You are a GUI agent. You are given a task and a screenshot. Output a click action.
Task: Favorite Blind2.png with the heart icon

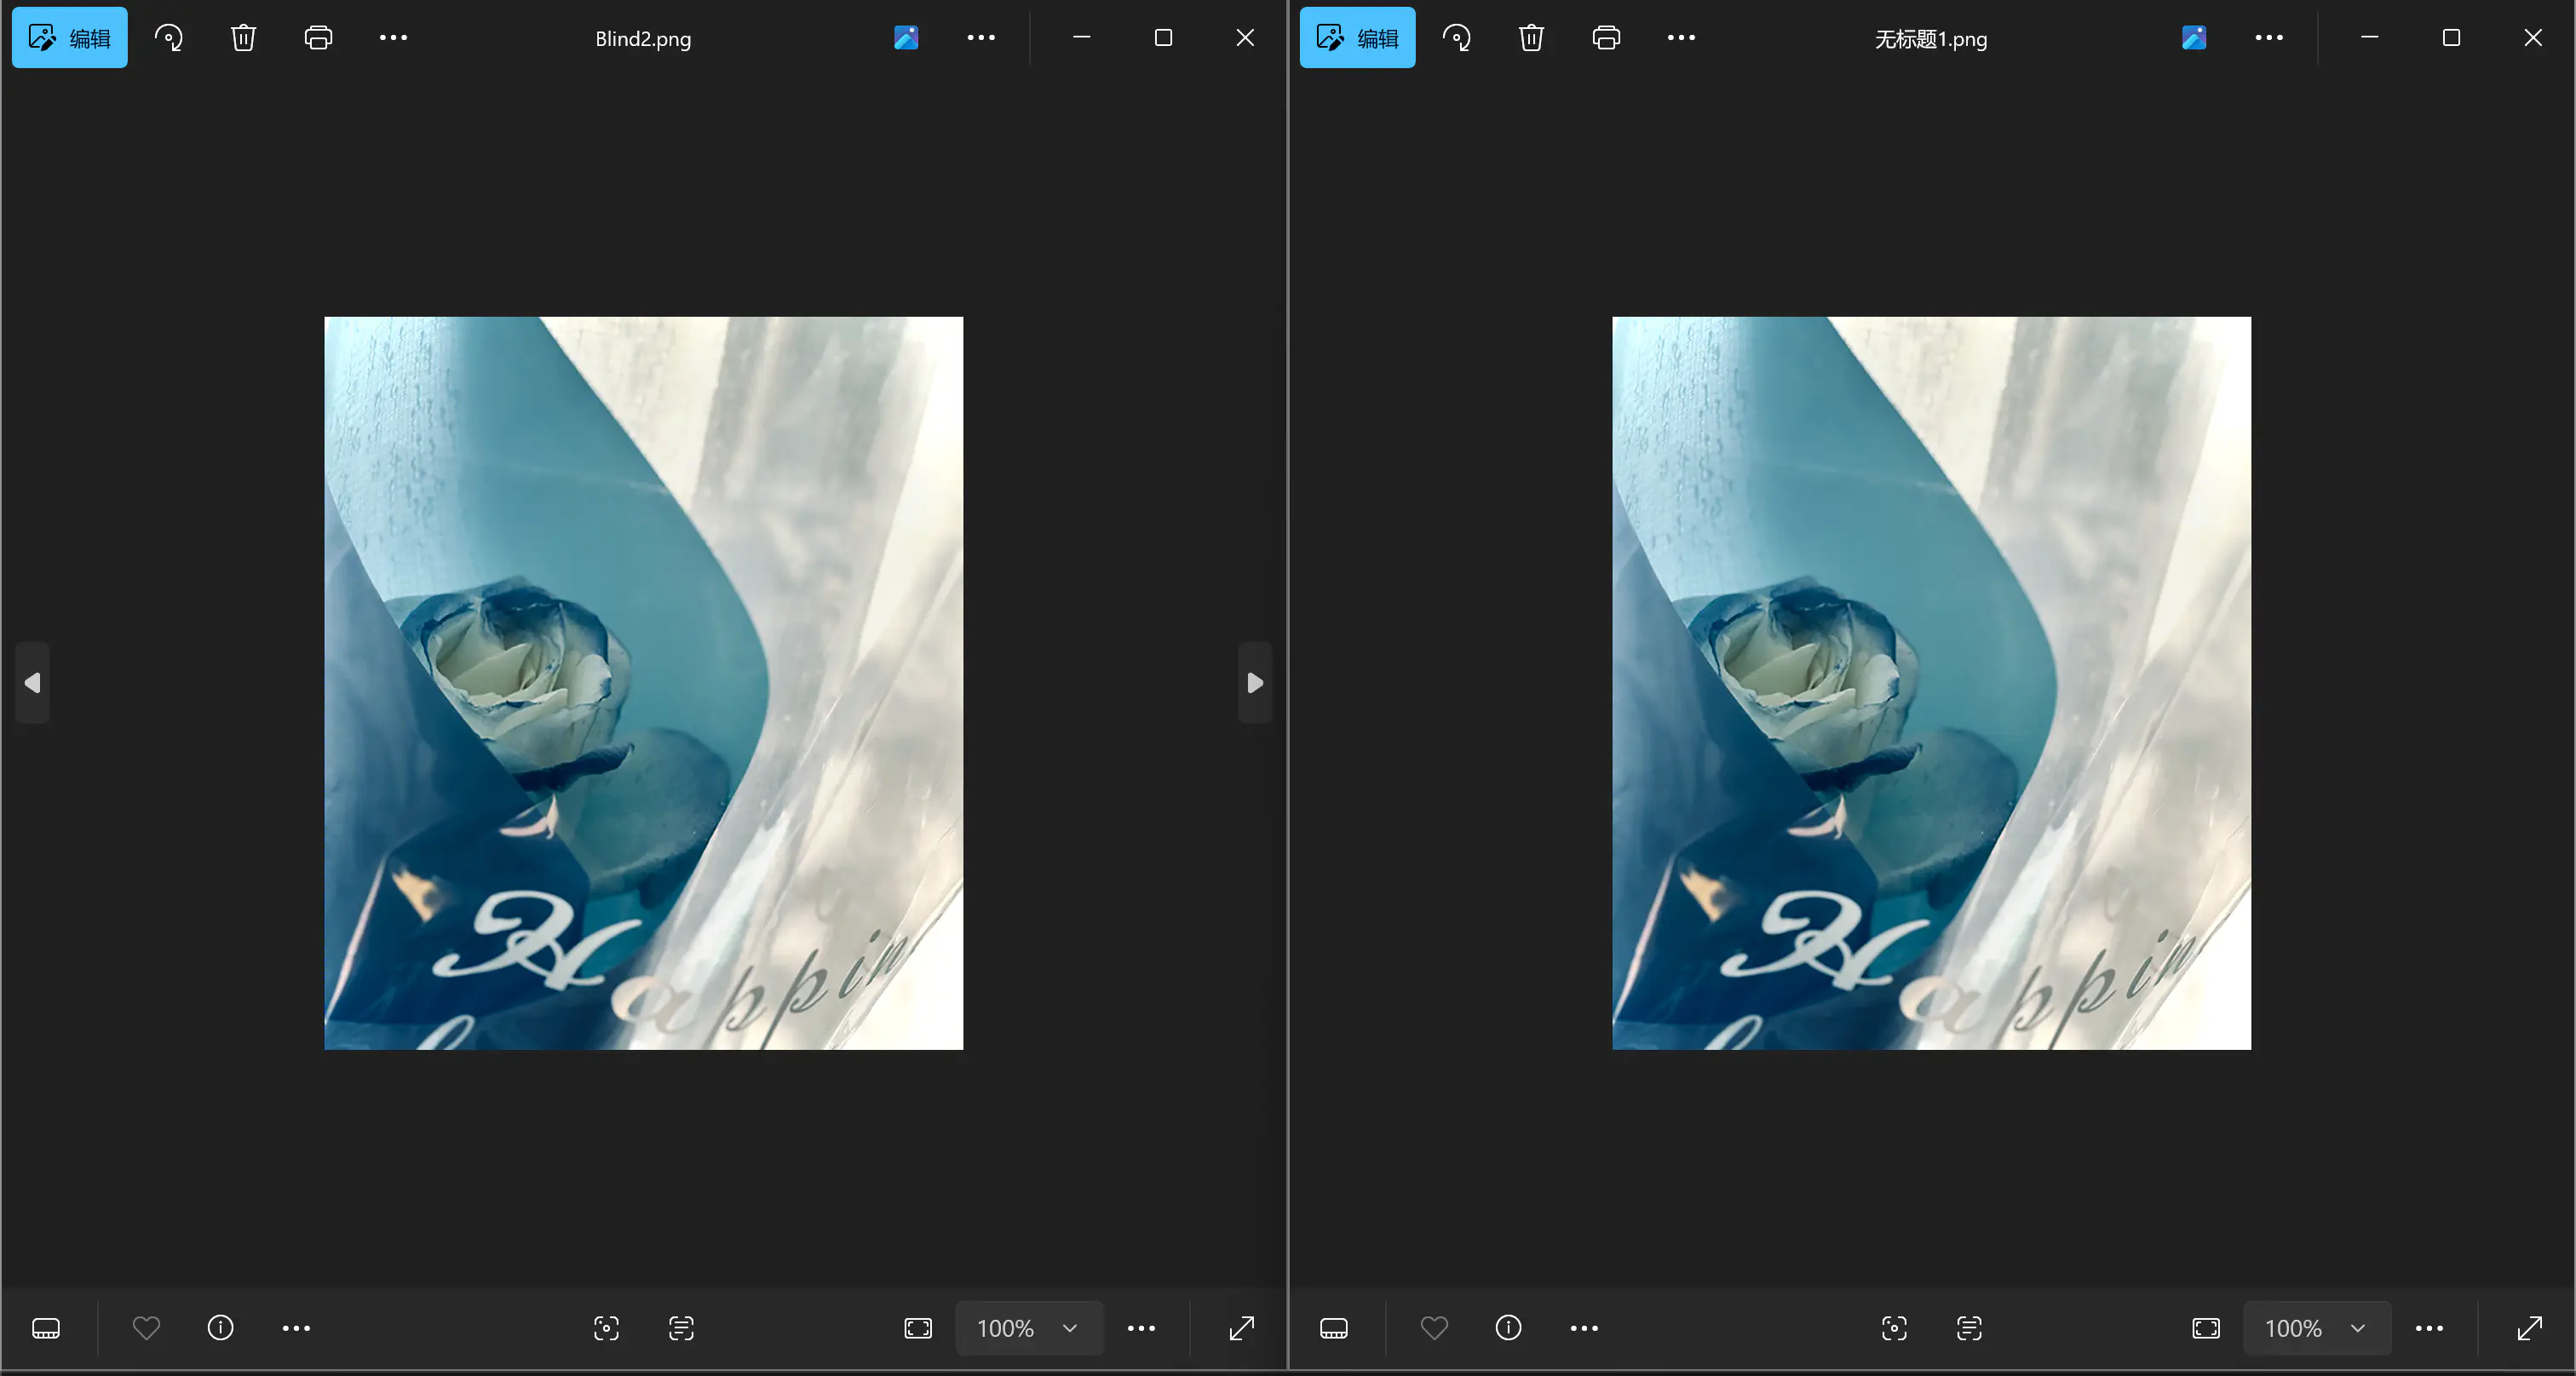pyautogui.click(x=146, y=1328)
